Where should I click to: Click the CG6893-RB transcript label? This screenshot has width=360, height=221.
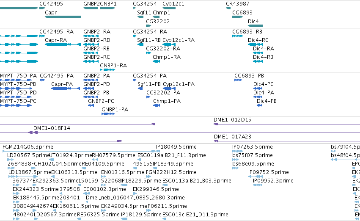pyautogui.click(x=247, y=31)
